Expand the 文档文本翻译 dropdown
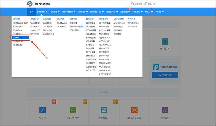The height and width of the screenshot is (126, 216). pyautogui.click(x=69, y=12)
